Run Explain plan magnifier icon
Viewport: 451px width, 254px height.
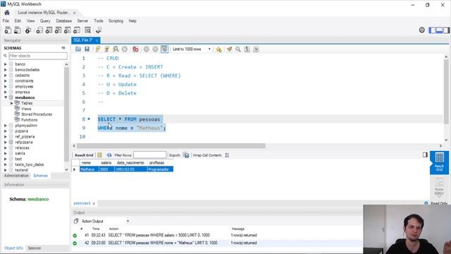pos(116,49)
